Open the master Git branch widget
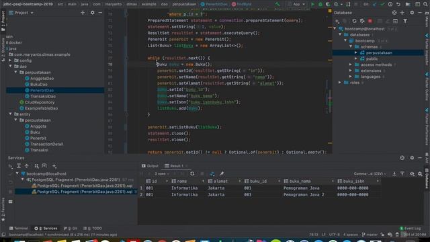Viewport: 430px width, 242px height. (370, 235)
